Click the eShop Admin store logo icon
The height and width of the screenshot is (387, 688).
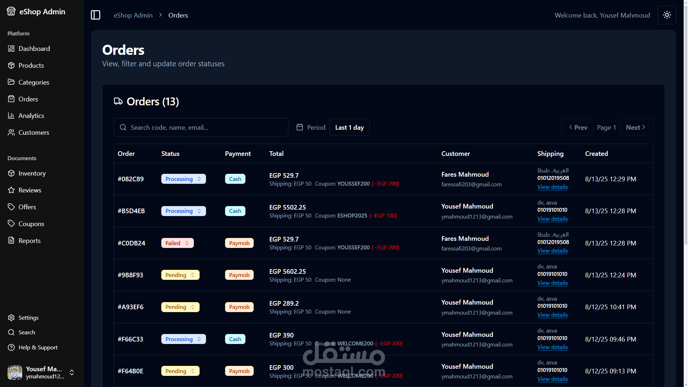(x=11, y=11)
